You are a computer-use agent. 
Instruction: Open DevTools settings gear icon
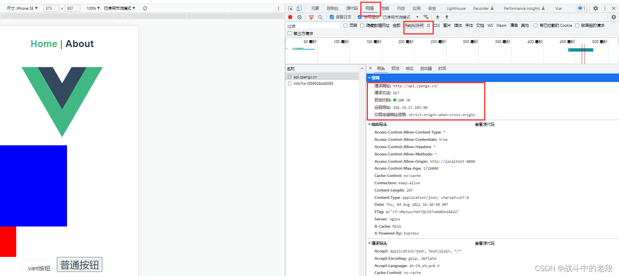click(x=595, y=8)
